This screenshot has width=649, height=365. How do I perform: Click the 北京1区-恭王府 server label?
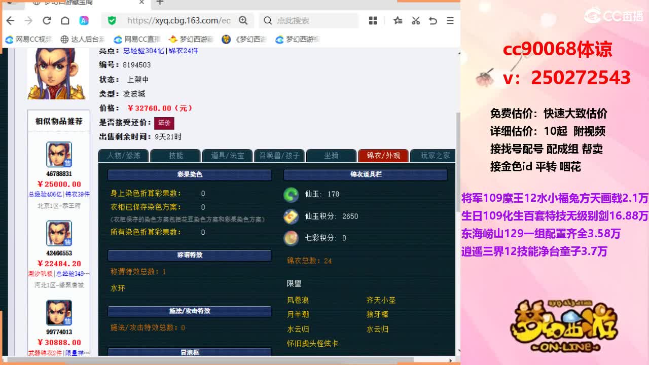(x=59, y=206)
